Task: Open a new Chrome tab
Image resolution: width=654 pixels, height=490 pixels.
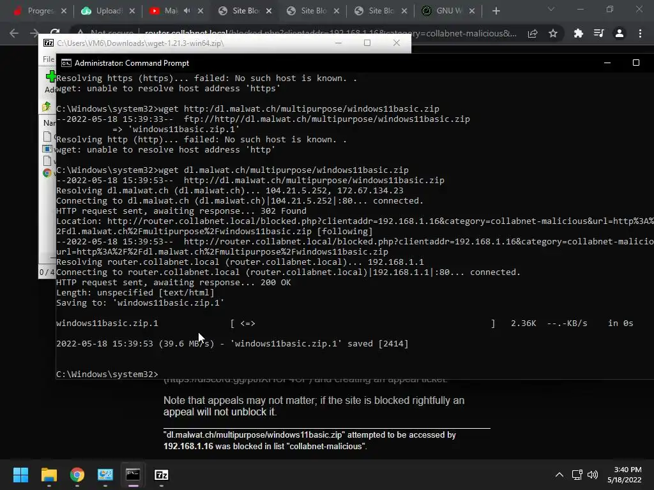Action: coord(496,11)
